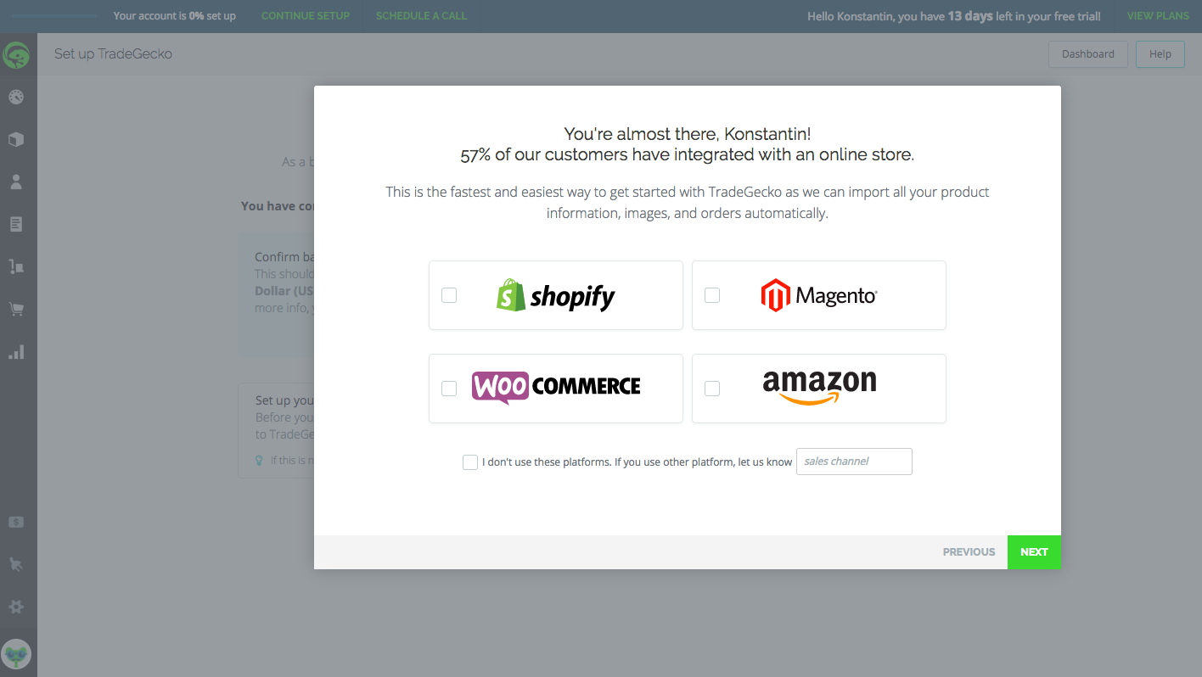
Task: Click CONTINUE SETUP in the top bar
Action: click(x=306, y=15)
